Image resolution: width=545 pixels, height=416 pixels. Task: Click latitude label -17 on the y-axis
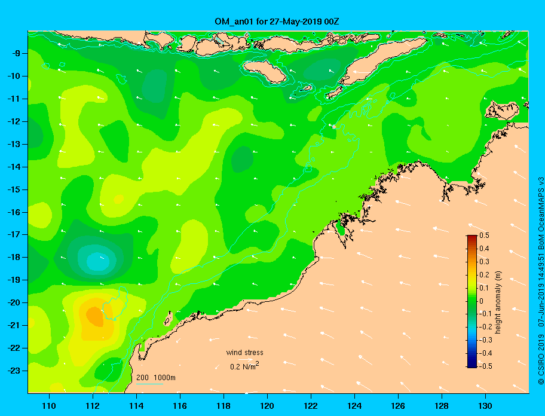(x=14, y=234)
